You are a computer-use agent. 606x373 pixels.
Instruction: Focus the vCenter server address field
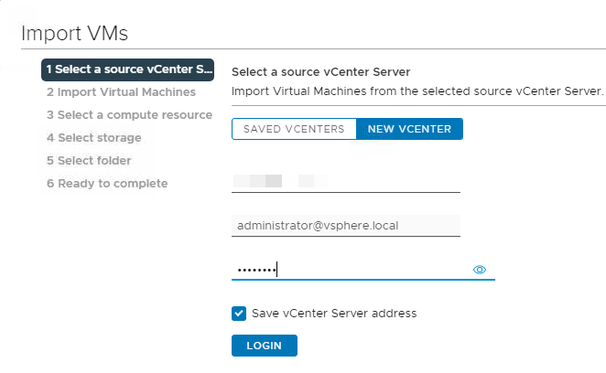click(346, 182)
